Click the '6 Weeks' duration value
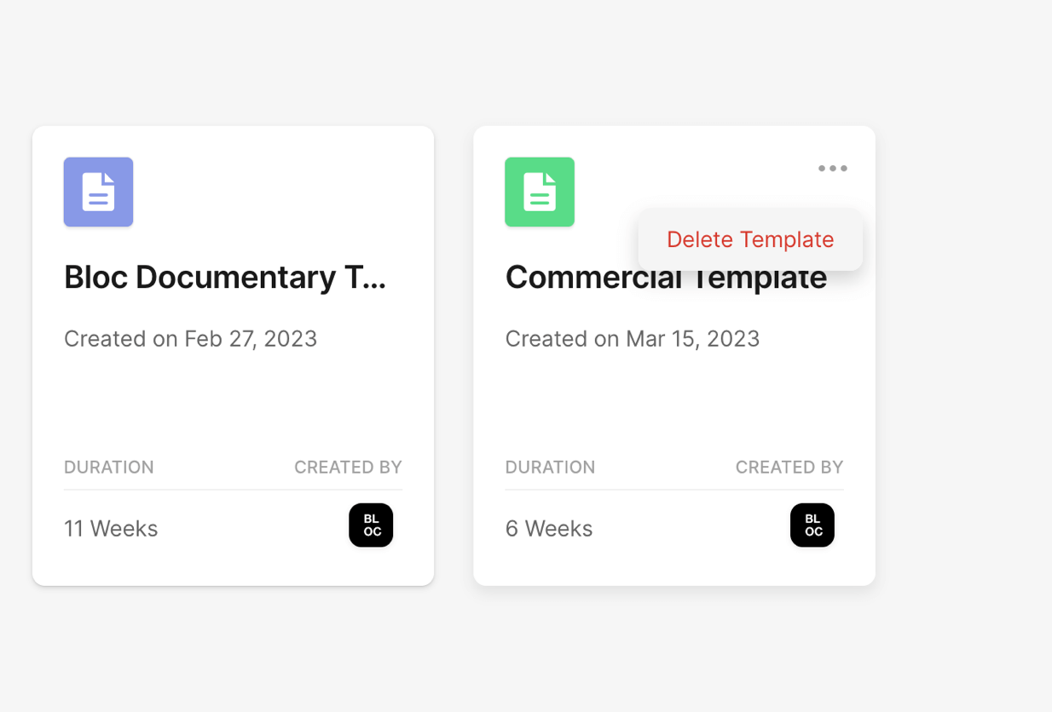 point(549,529)
